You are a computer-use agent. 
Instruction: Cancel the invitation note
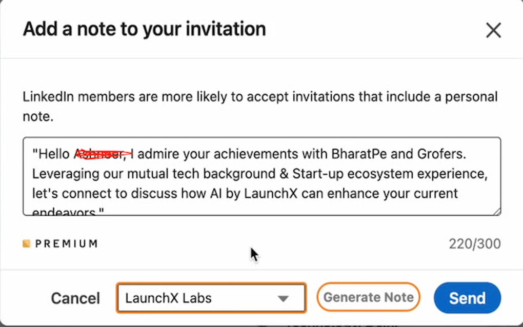click(75, 298)
